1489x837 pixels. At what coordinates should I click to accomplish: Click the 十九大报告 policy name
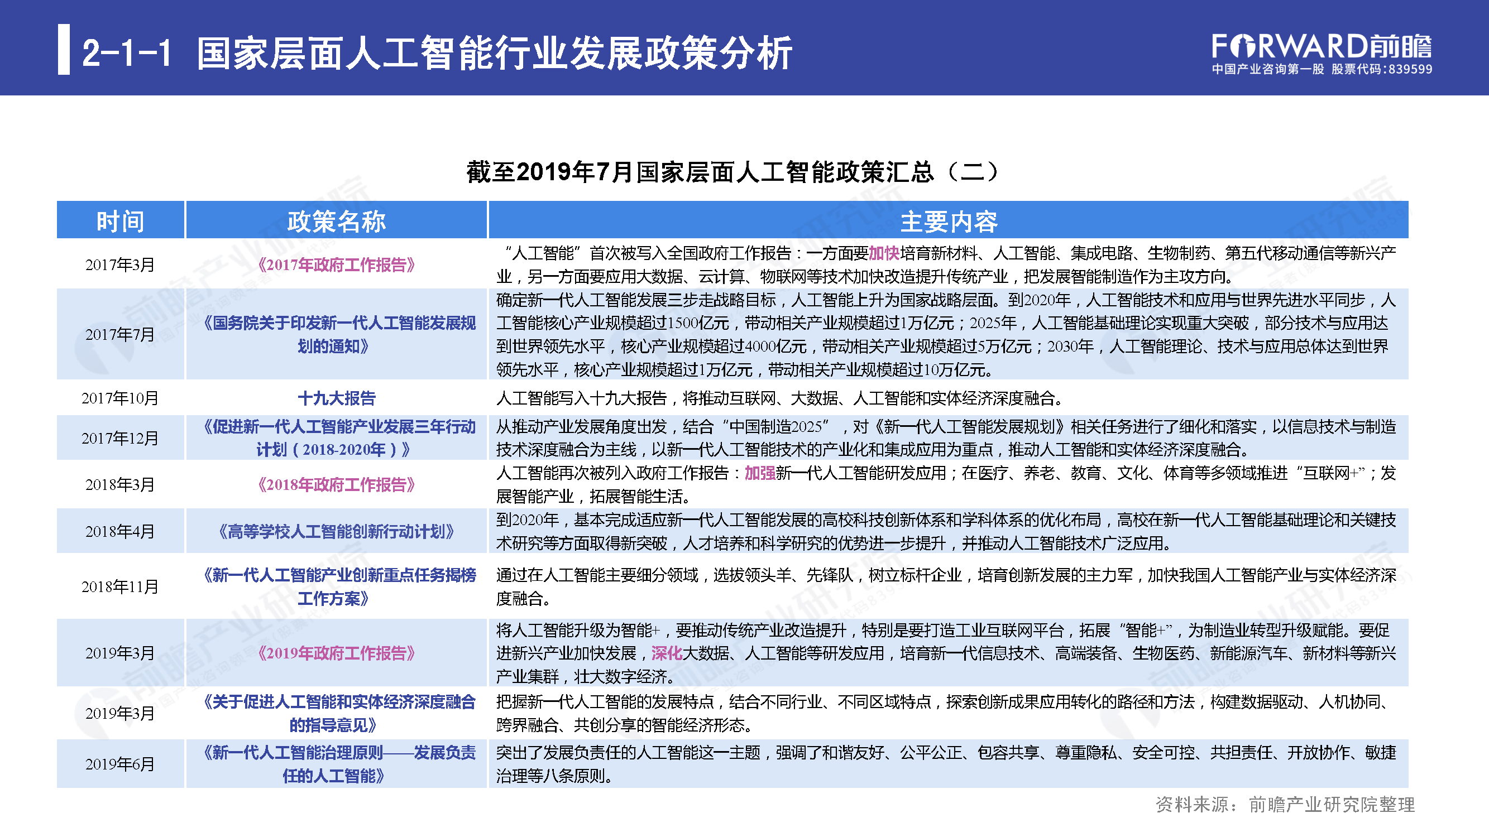click(336, 398)
